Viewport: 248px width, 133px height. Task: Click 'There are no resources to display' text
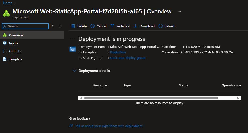(x=160, y=103)
